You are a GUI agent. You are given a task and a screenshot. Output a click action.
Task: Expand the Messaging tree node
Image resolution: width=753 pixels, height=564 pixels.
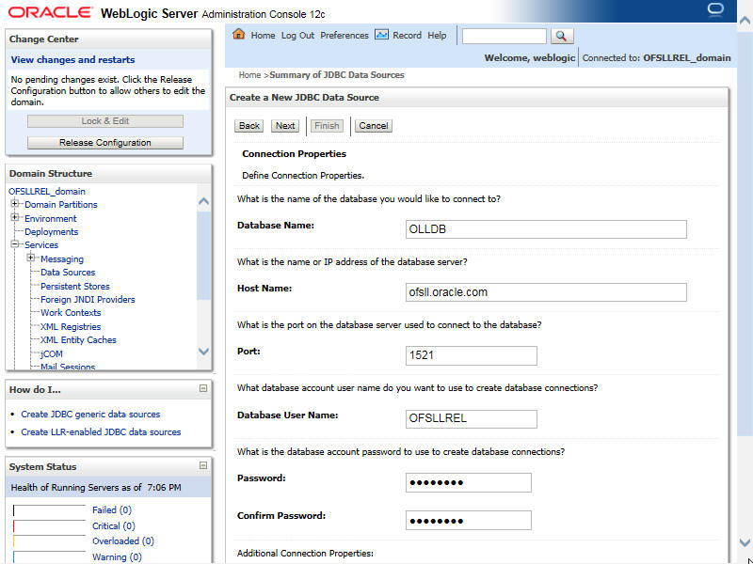click(x=31, y=258)
